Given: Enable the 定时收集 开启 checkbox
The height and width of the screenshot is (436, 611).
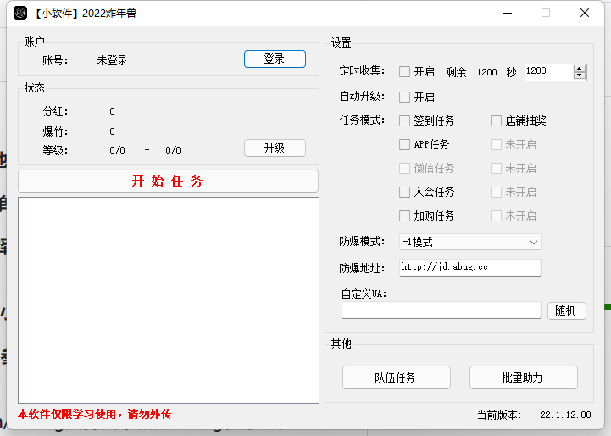Looking at the screenshot, I should tap(405, 72).
